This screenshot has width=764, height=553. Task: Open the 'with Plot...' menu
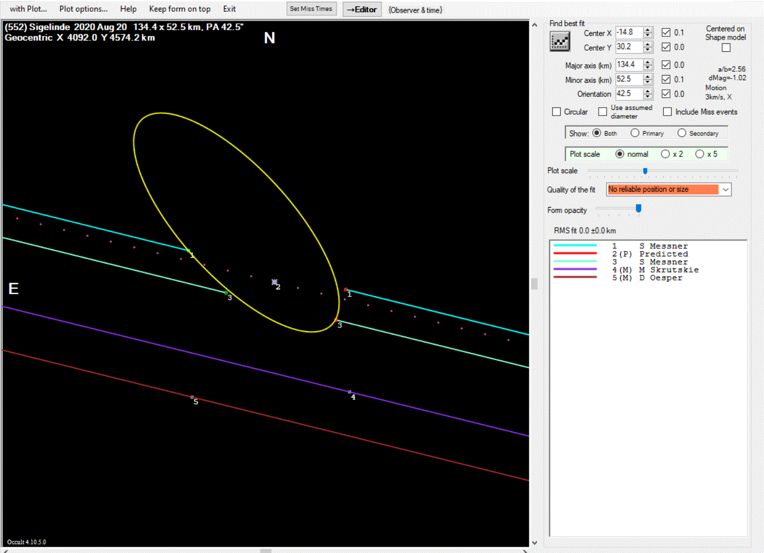(x=29, y=9)
